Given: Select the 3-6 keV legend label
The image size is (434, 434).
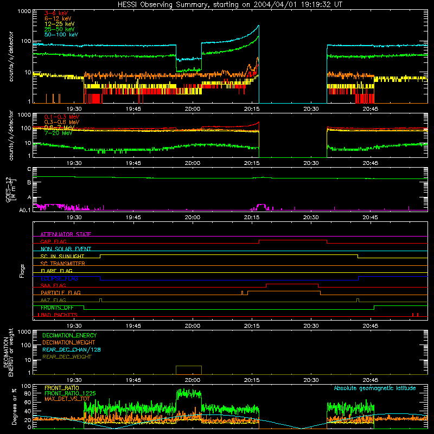Looking at the screenshot, I should [56, 13].
